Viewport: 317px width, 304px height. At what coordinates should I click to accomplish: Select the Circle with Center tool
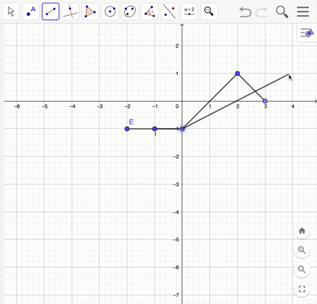(110, 11)
